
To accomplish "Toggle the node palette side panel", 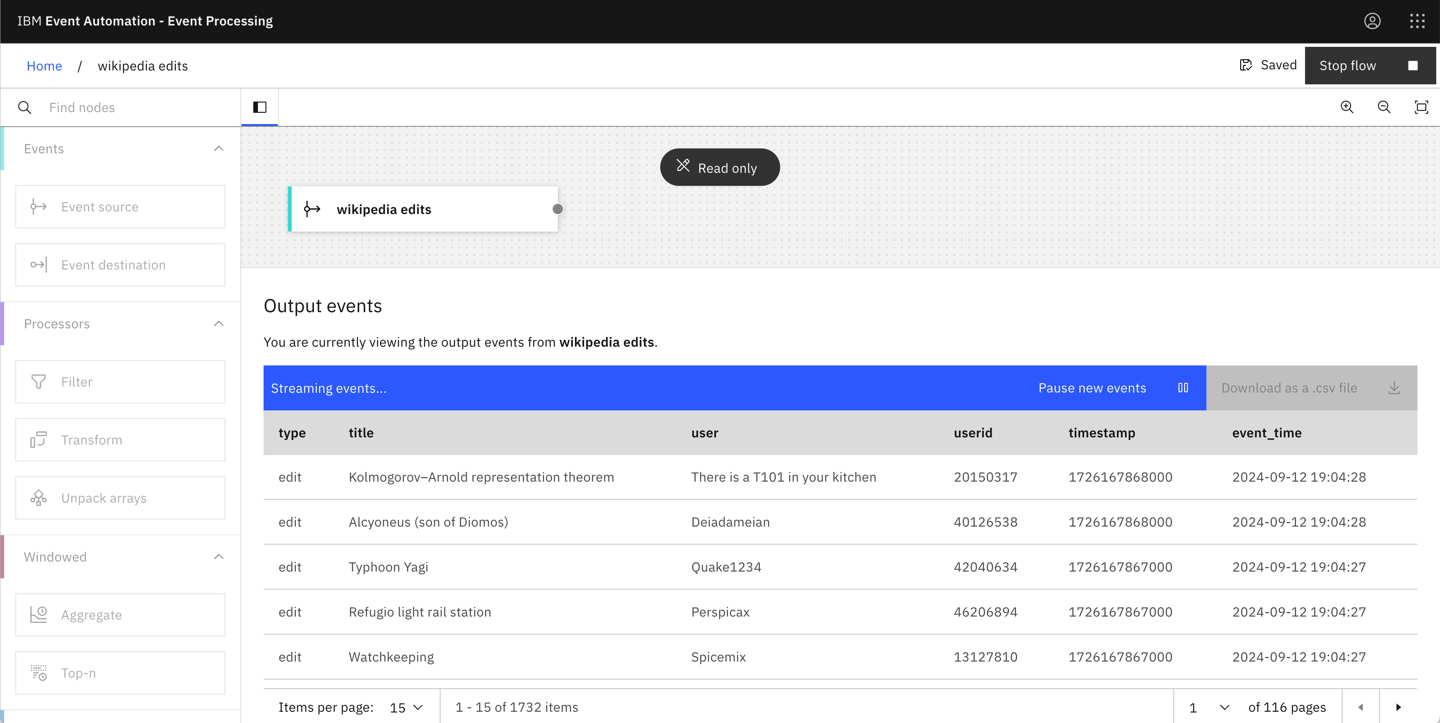I will coord(259,107).
